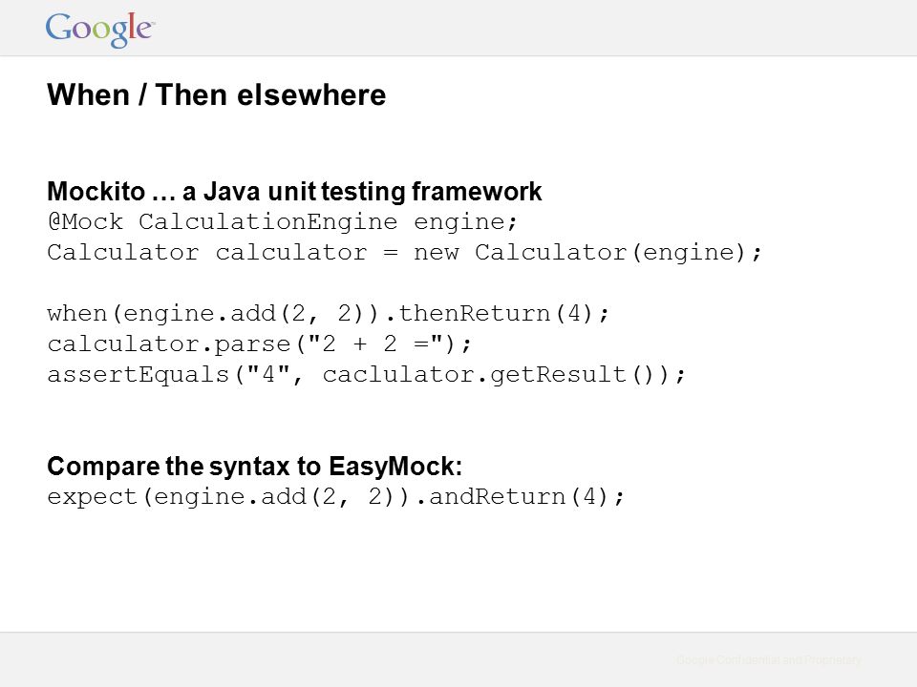Click the word 'EasyMock' in the heading
917x687 pixels.
(395, 467)
